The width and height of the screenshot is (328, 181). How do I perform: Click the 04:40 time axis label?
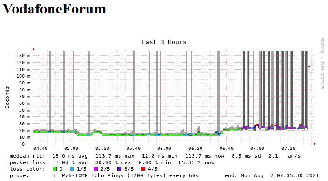click(40, 149)
